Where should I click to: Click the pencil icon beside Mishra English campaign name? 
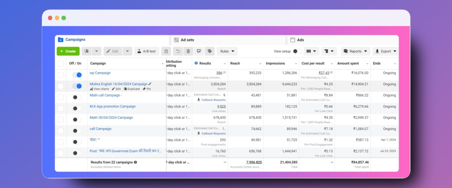[x=150, y=84]
